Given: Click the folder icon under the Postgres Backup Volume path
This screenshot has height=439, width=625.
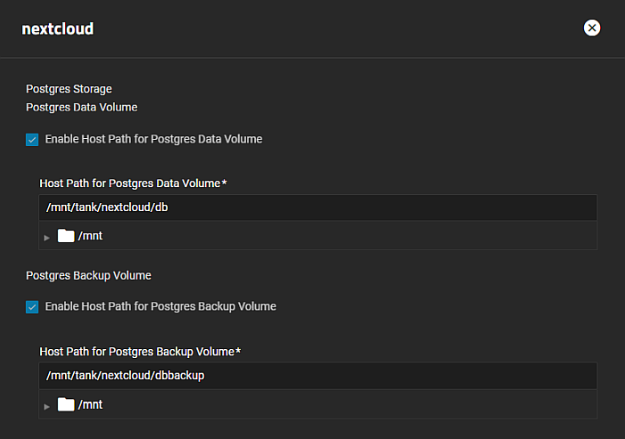Looking at the screenshot, I should (x=66, y=404).
